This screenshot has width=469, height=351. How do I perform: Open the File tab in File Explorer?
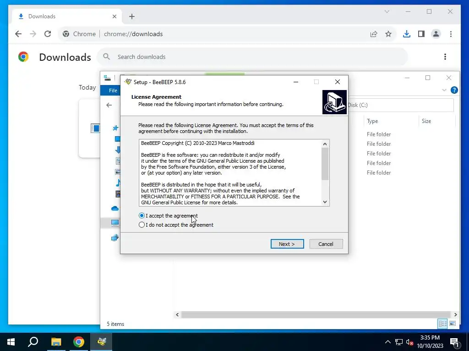pyautogui.click(x=113, y=90)
